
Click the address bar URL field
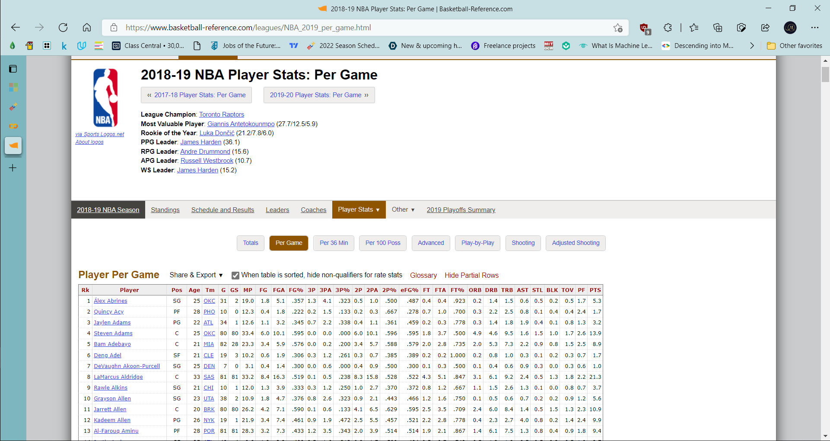tap(365, 28)
